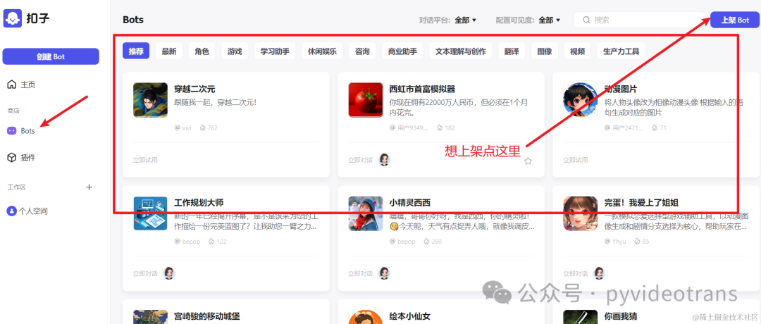Click 立即对话 on the 工作规划大师 card
The image size is (761, 324).
pyautogui.click(x=145, y=273)
